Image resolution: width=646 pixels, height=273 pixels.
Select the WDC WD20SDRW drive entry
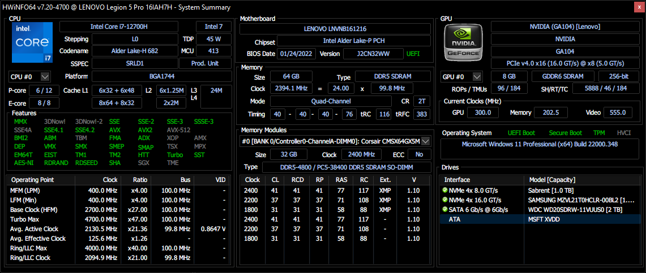[x=540, y=210]
